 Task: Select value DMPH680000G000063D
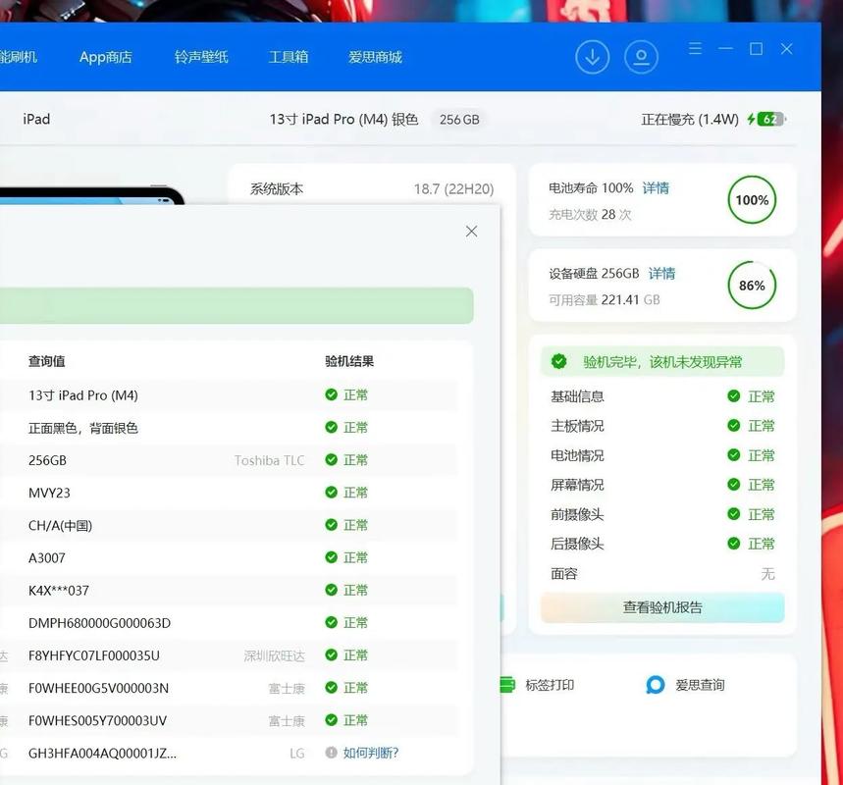(x=99, y=623)
